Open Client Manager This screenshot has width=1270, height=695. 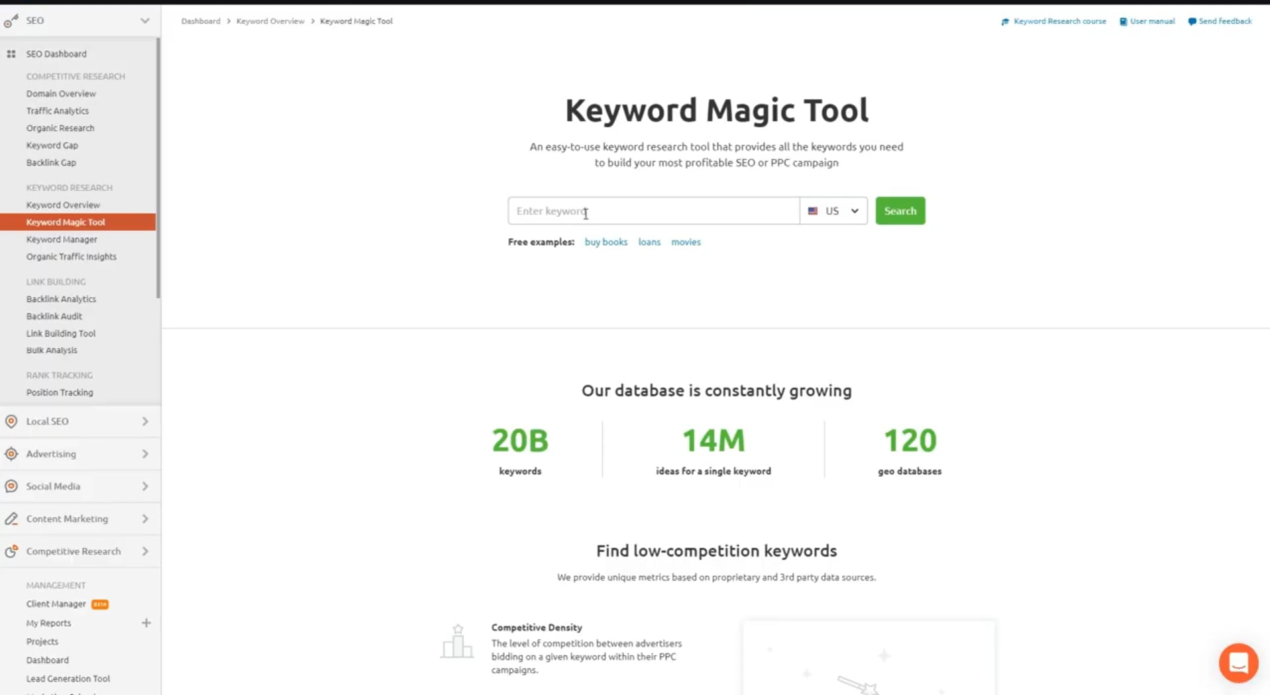56,604
